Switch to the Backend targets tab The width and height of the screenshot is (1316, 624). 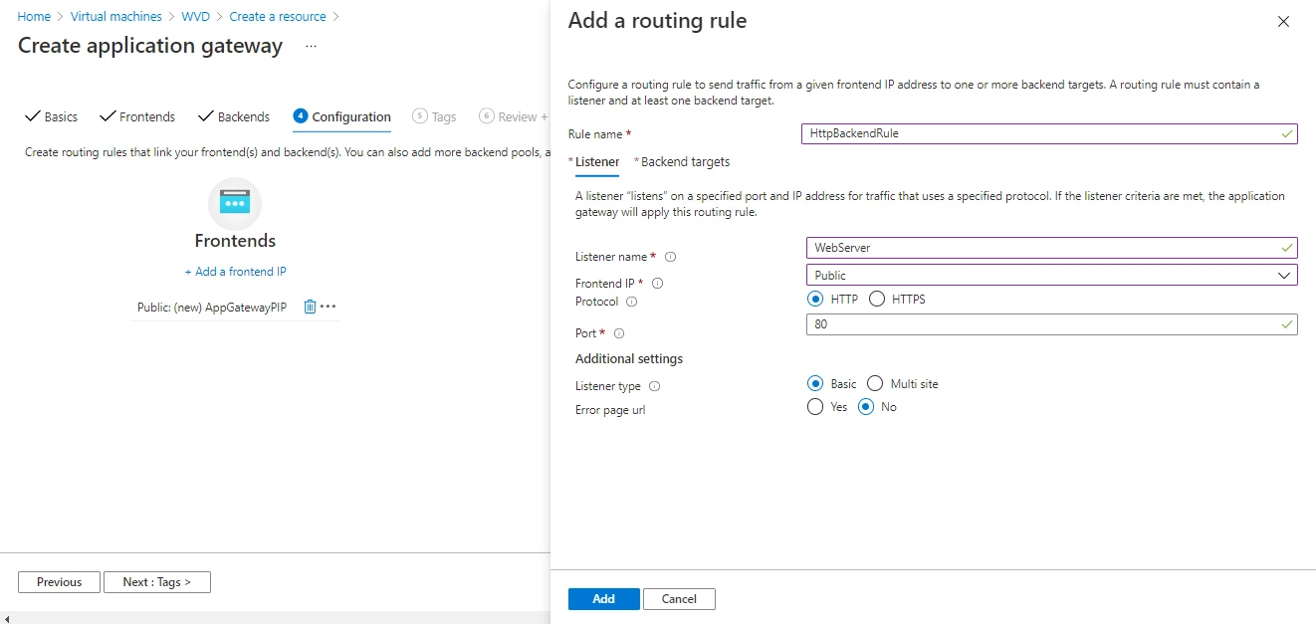(x=684, y=161)
